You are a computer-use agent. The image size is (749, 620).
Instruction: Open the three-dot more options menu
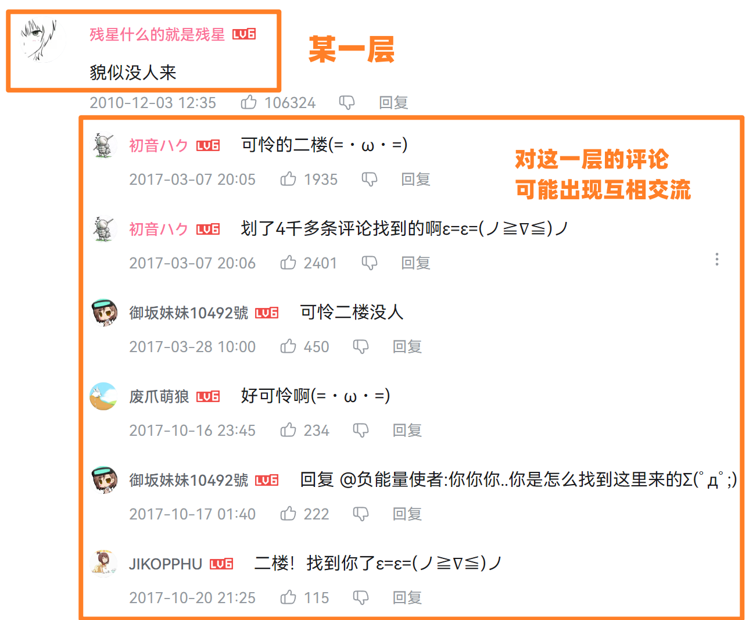tap(717, 259)
